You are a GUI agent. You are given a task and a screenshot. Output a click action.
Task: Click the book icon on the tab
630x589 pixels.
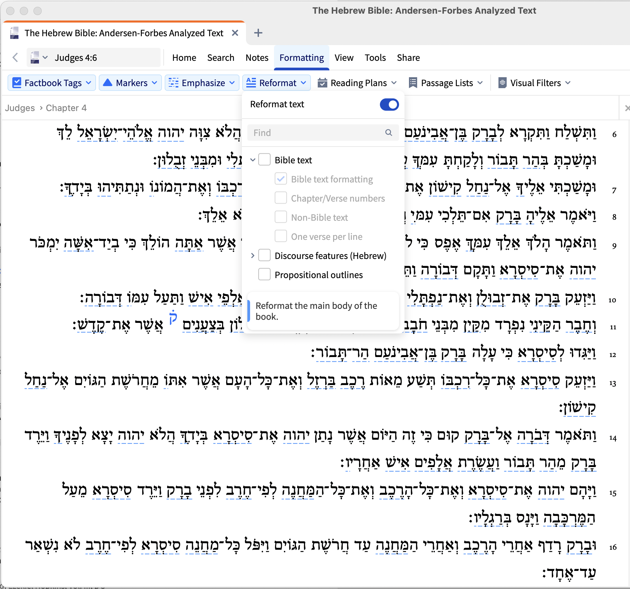tap(14, 33)
